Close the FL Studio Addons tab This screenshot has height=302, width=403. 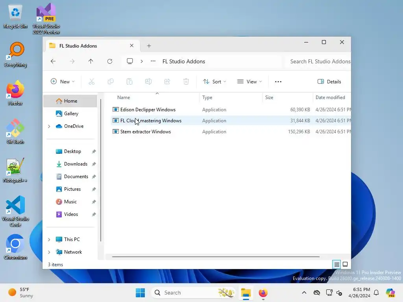click(x=131, y=46)
